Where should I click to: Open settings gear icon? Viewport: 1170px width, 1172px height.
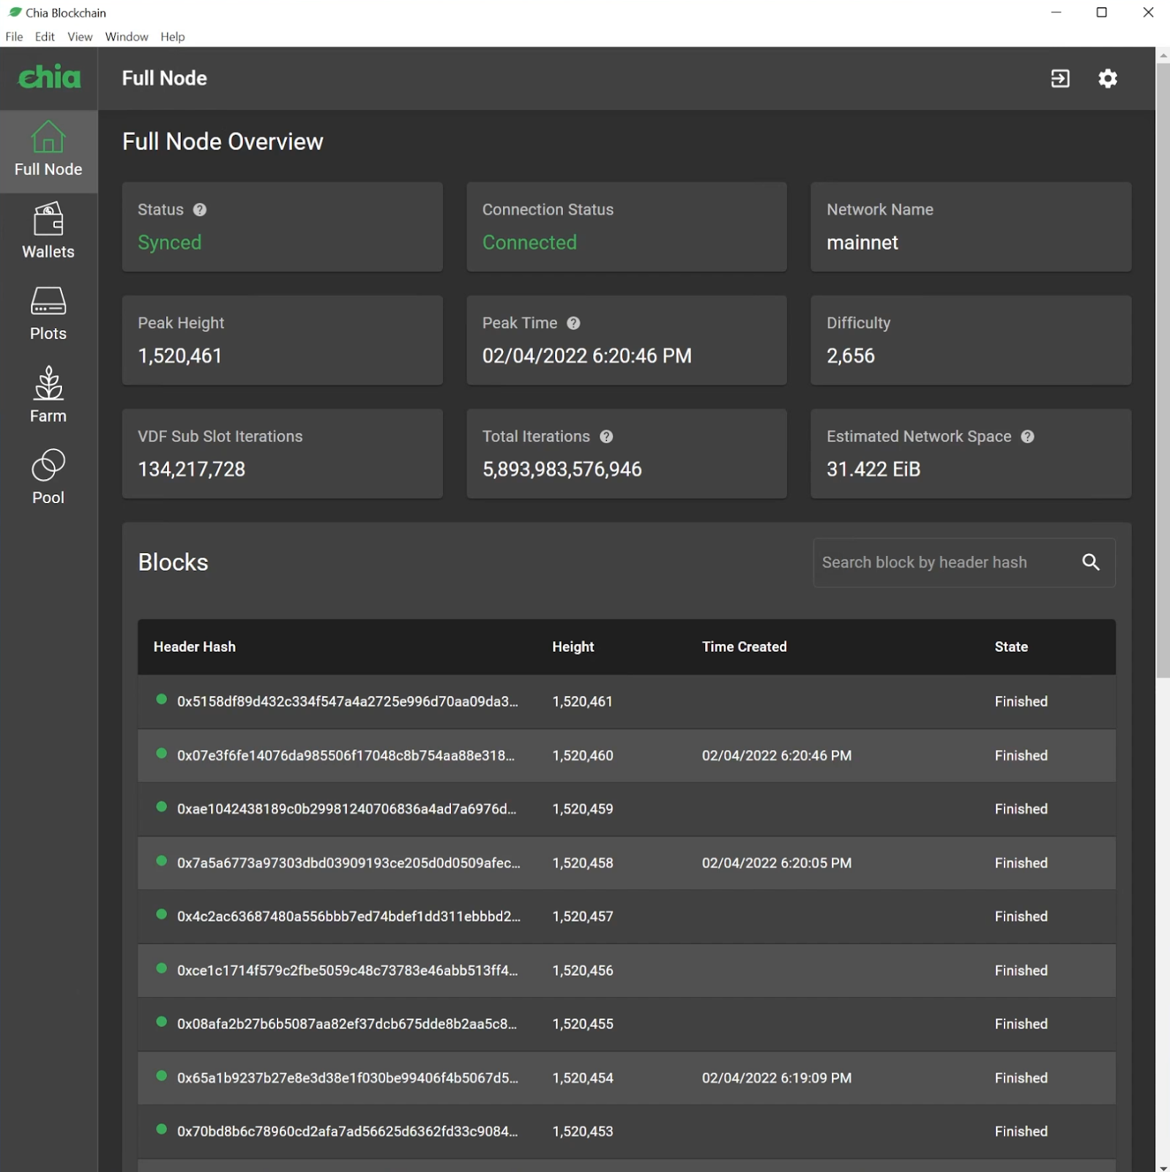coord(1108,78)
